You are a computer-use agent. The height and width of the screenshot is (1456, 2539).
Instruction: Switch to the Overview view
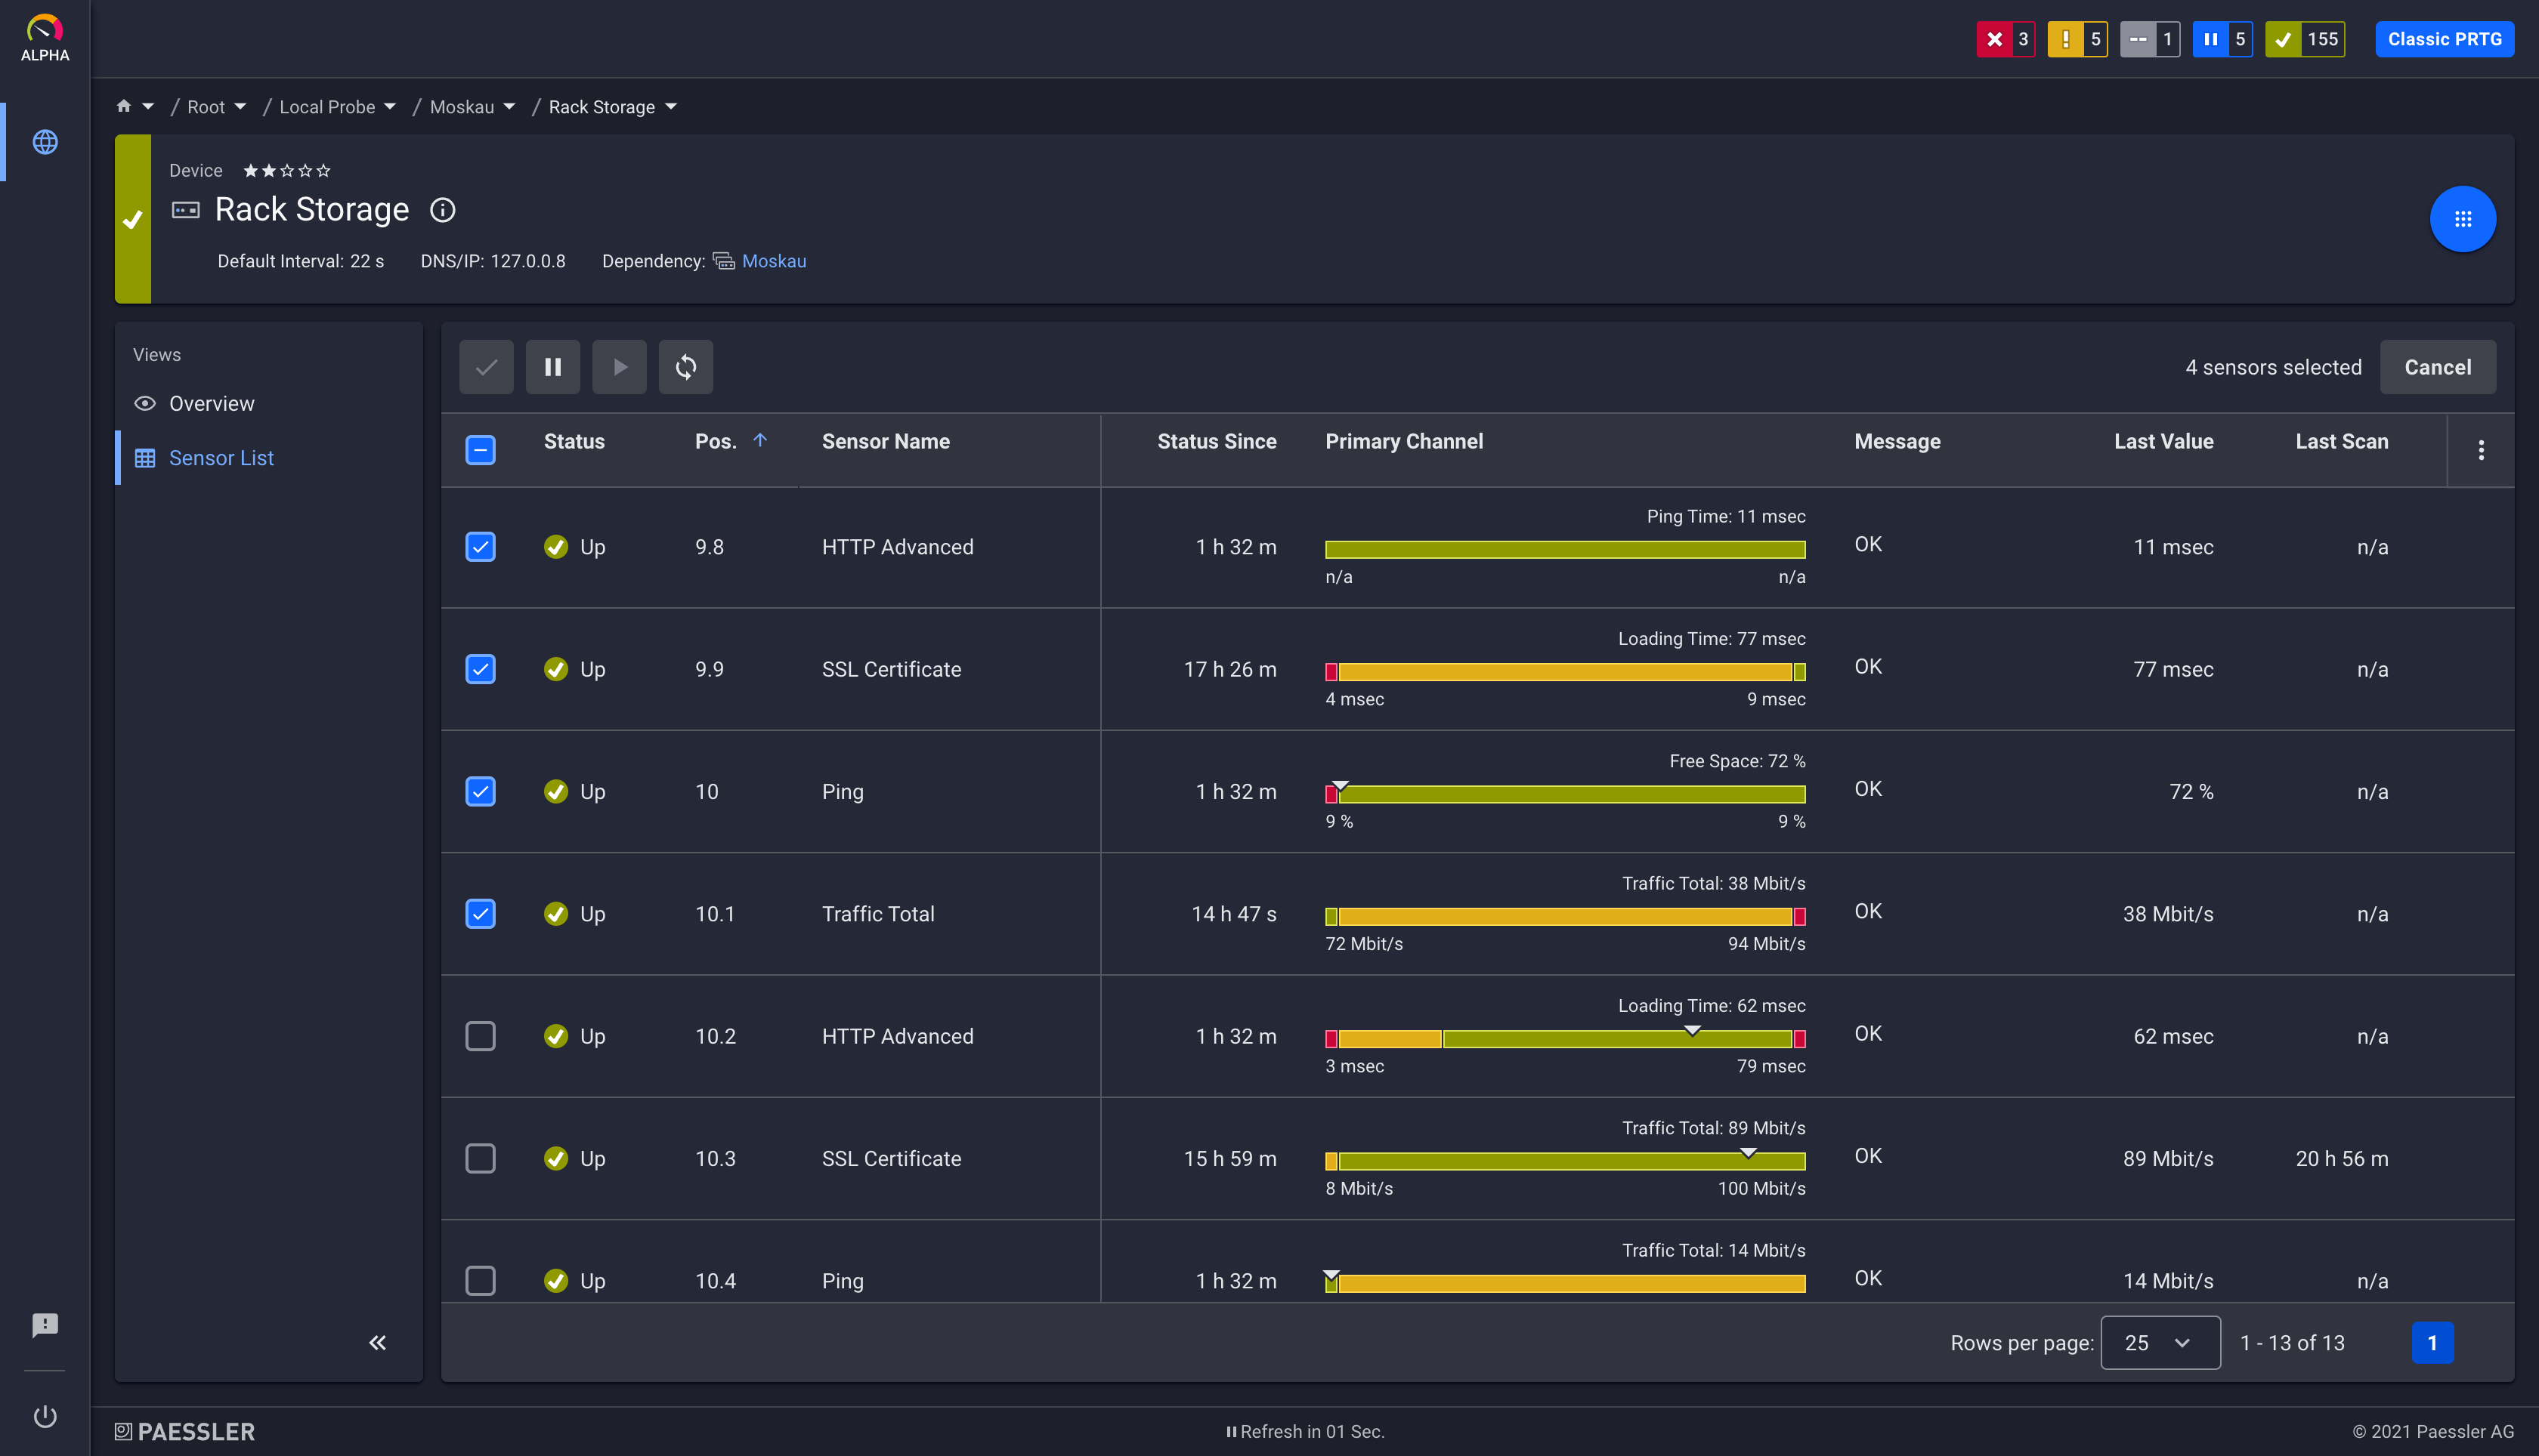coord(211,403)
